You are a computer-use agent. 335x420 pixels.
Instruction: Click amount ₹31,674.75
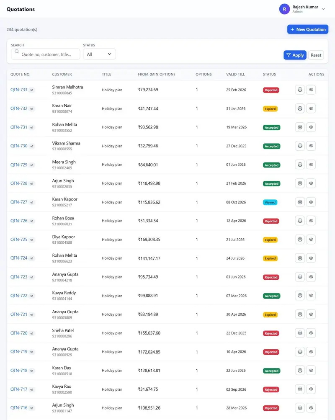pyautogui.click(x=148, y=389)
